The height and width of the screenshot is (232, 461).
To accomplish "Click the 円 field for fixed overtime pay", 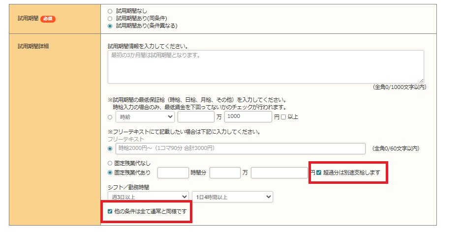I will pos(279,173).
